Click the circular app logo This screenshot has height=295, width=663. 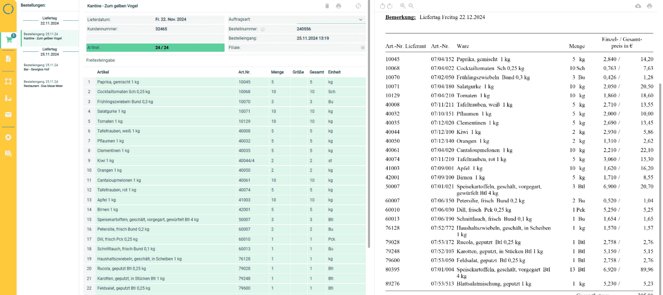pos(8,9)
